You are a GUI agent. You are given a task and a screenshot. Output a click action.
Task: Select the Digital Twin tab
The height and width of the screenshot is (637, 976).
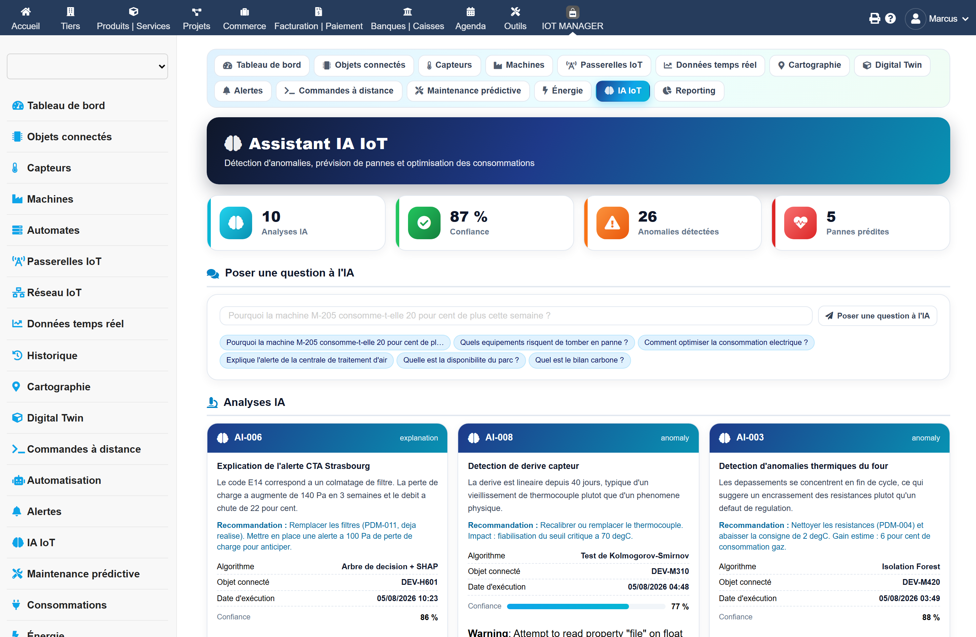click(x=892, y=65)
